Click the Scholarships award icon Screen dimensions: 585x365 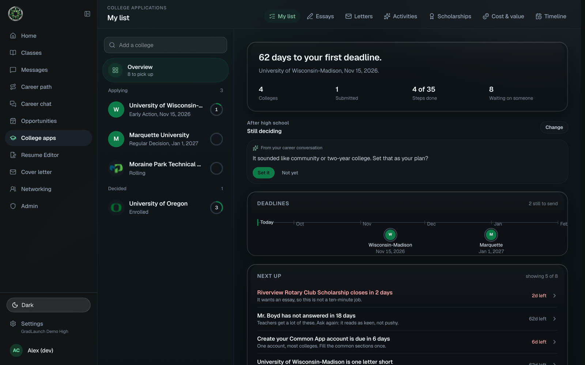pyautogui.click(x=432, y=16)
